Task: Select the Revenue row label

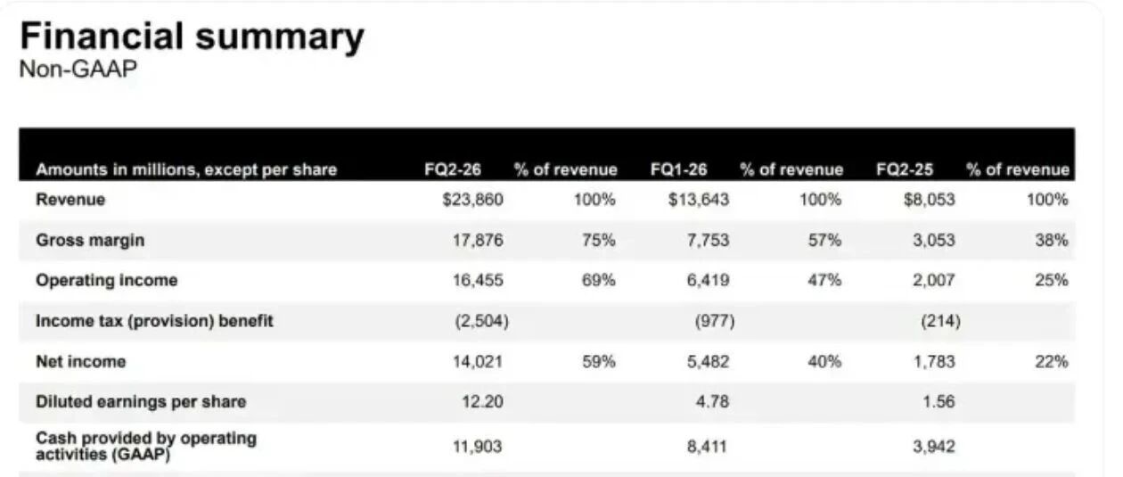Action: 70,200
